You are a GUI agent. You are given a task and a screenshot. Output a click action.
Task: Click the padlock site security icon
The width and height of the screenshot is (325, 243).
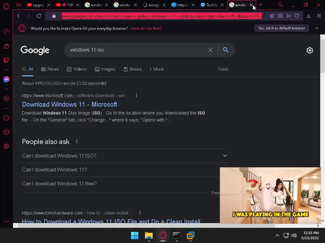point(54,16)
